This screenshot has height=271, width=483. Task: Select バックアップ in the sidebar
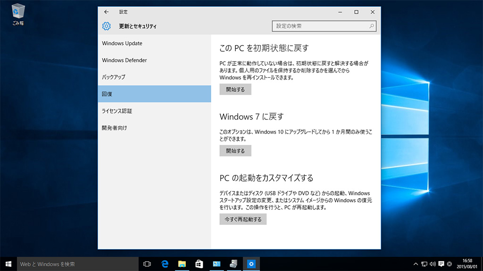click(x=154, y=77)
